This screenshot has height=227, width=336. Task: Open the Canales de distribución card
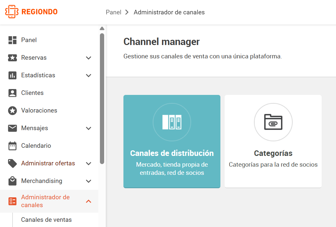pyautogui.click(x=172, y=142)
